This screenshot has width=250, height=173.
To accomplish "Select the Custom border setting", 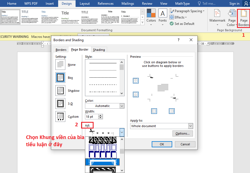I will (x=60, y=117).
